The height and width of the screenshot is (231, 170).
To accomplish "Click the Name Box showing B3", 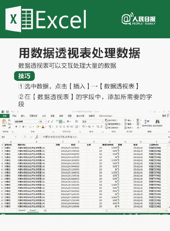I will (8, 137).
